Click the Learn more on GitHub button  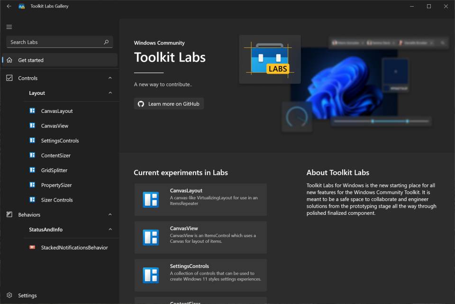click(x=168, y=103)
